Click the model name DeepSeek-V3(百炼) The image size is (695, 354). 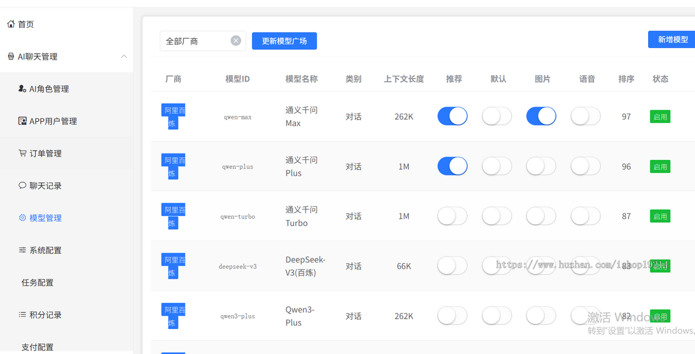point(305,266)
